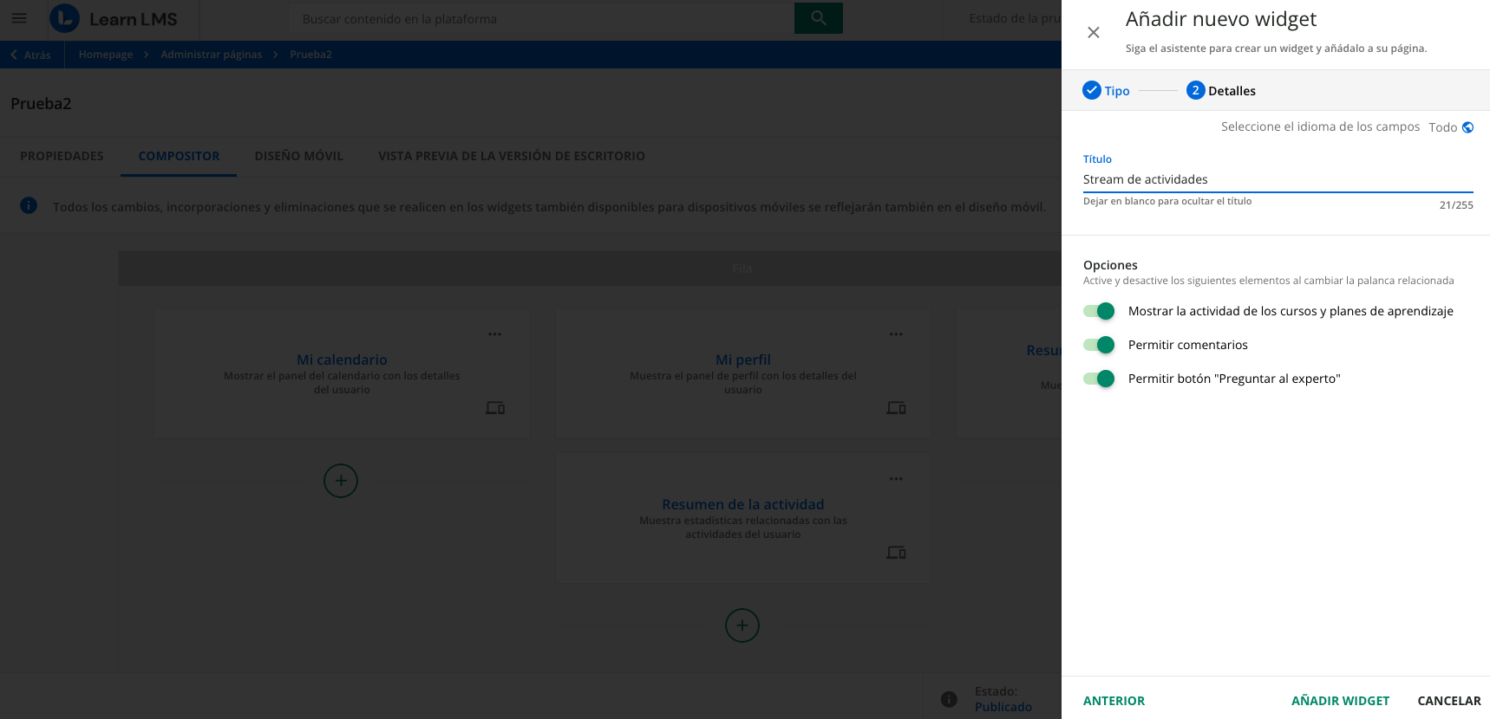This screenshot has width=1490, height=719.
Task: Click device icon on Mi calendario widget
Action: [495, 408]
